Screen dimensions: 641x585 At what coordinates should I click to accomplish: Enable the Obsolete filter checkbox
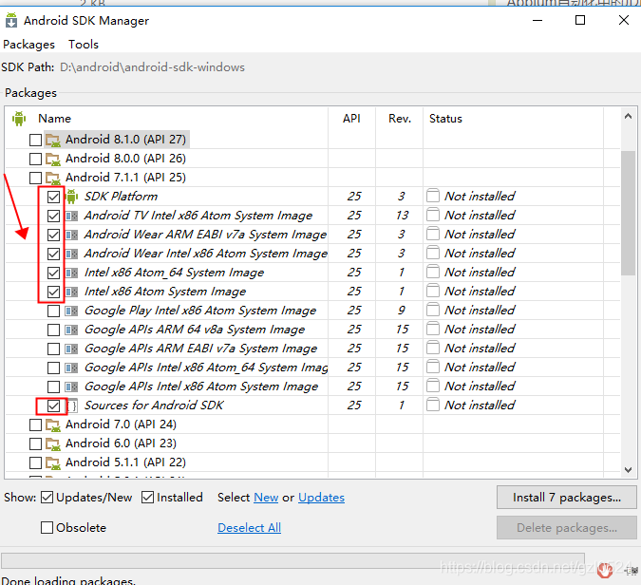point(47,528)
